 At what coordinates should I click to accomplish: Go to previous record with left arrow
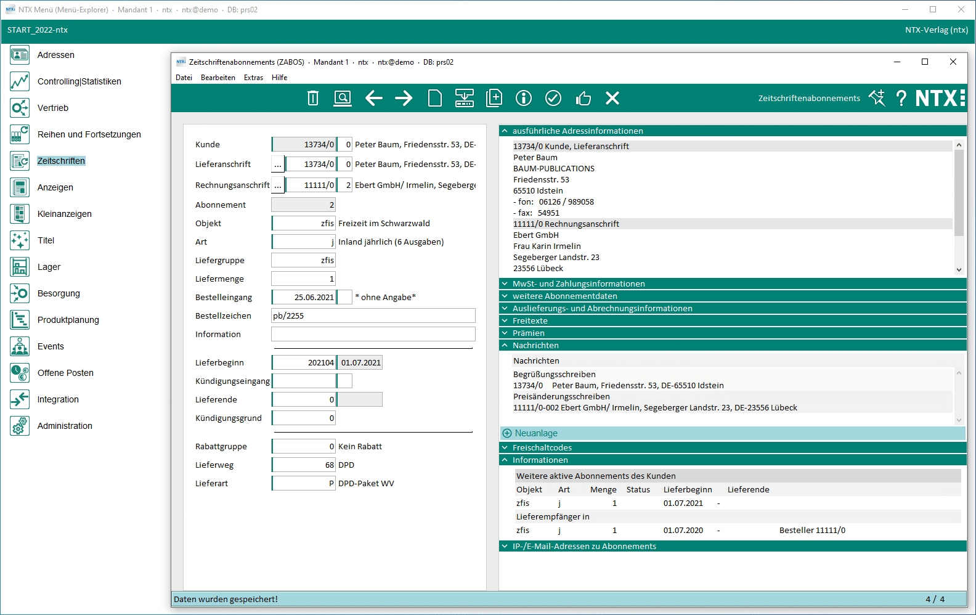pos(373,98)
